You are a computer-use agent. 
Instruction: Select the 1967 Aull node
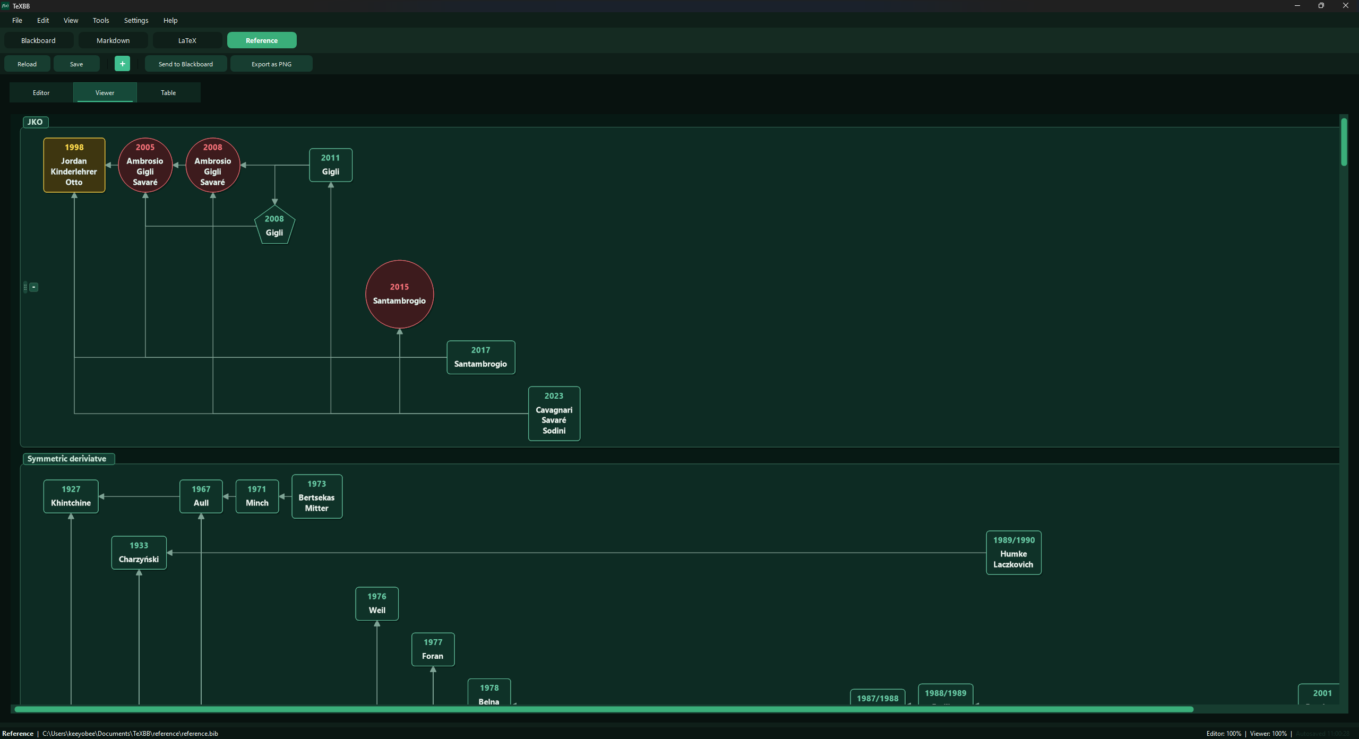coord(201,496)
